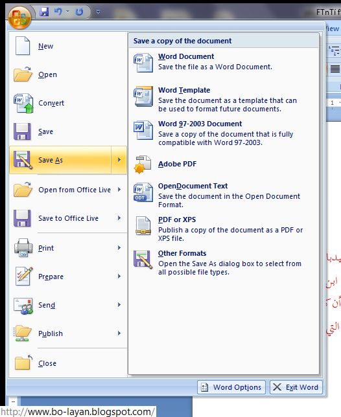Click the Redo icon in Quick Access toolbar
Image resolution: width=341 pixels, height=417 pixels.
click(79, 12)
